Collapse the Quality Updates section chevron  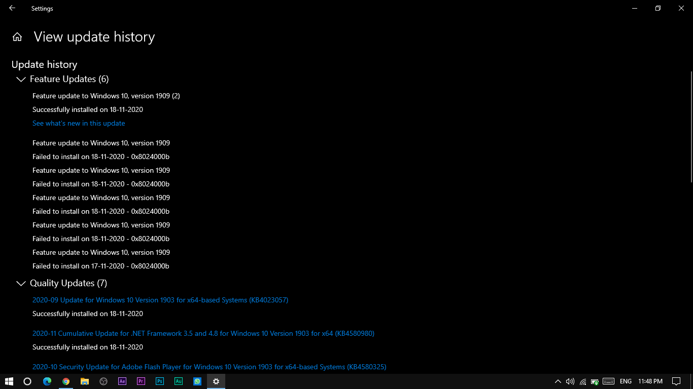coord(21,283)
